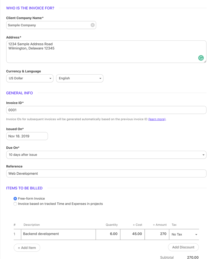The width and height of the screenshot is (212, 259).
Task: Clear the Client Company Name field
Action: click(92, 25)
